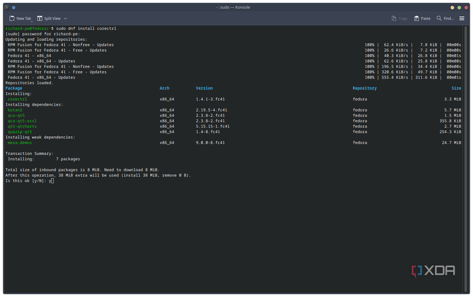Click the 'qt5-qtcharts' package name
The height and width of the screenshot is (297, 473).
tap(22, 126)
